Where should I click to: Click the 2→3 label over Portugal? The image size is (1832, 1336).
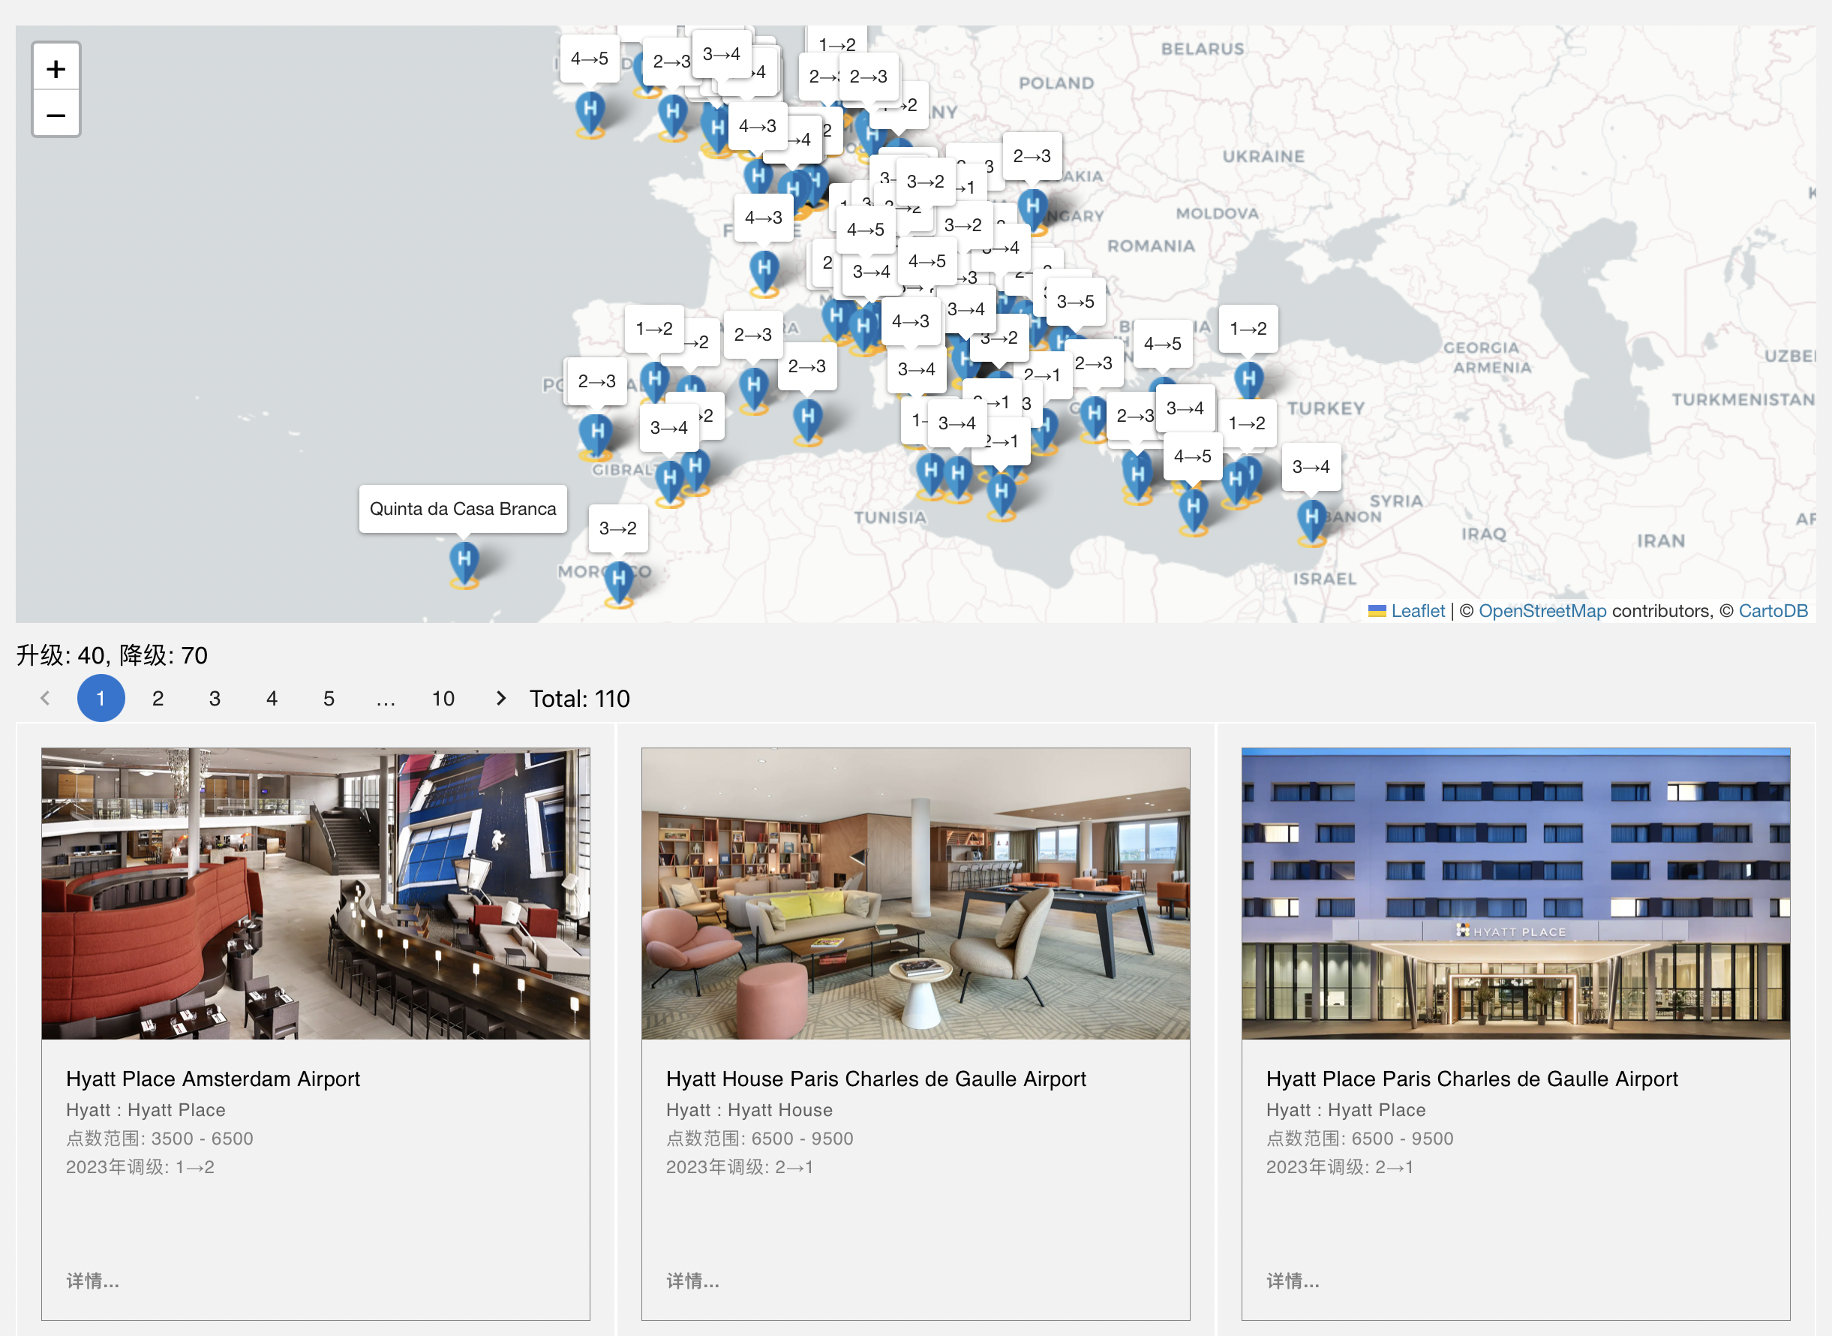[596, 381]
